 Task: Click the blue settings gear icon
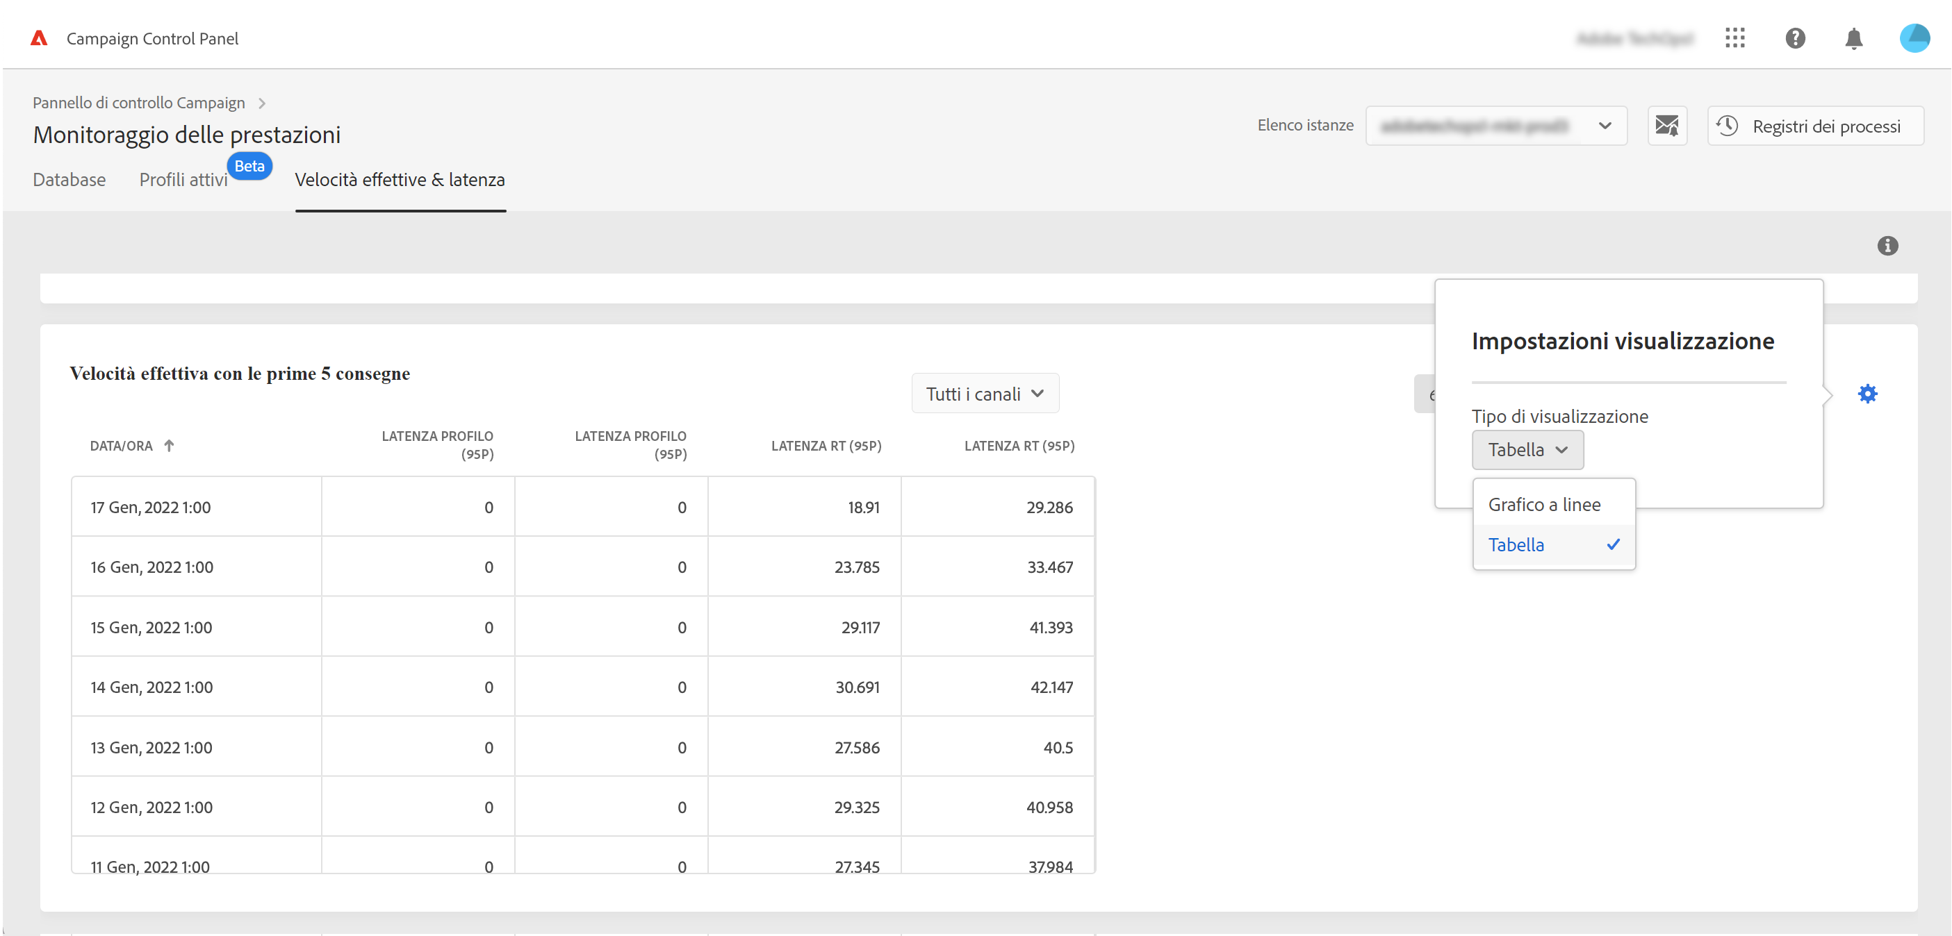(x=1867, y=394)
